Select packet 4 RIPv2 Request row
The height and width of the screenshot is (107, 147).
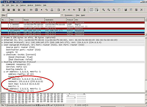73,29
